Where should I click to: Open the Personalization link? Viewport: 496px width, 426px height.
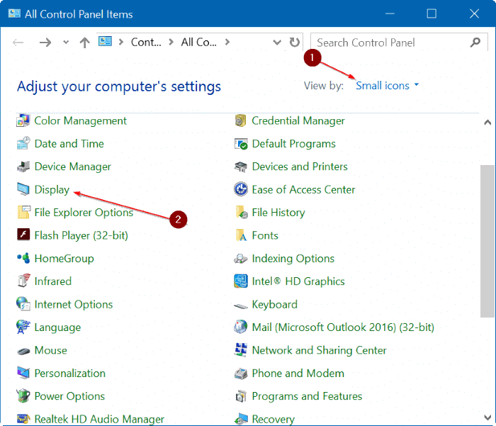[70, 374]
